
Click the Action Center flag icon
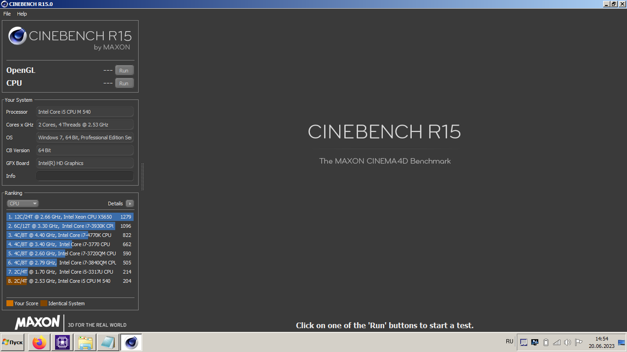click(579, 342)
